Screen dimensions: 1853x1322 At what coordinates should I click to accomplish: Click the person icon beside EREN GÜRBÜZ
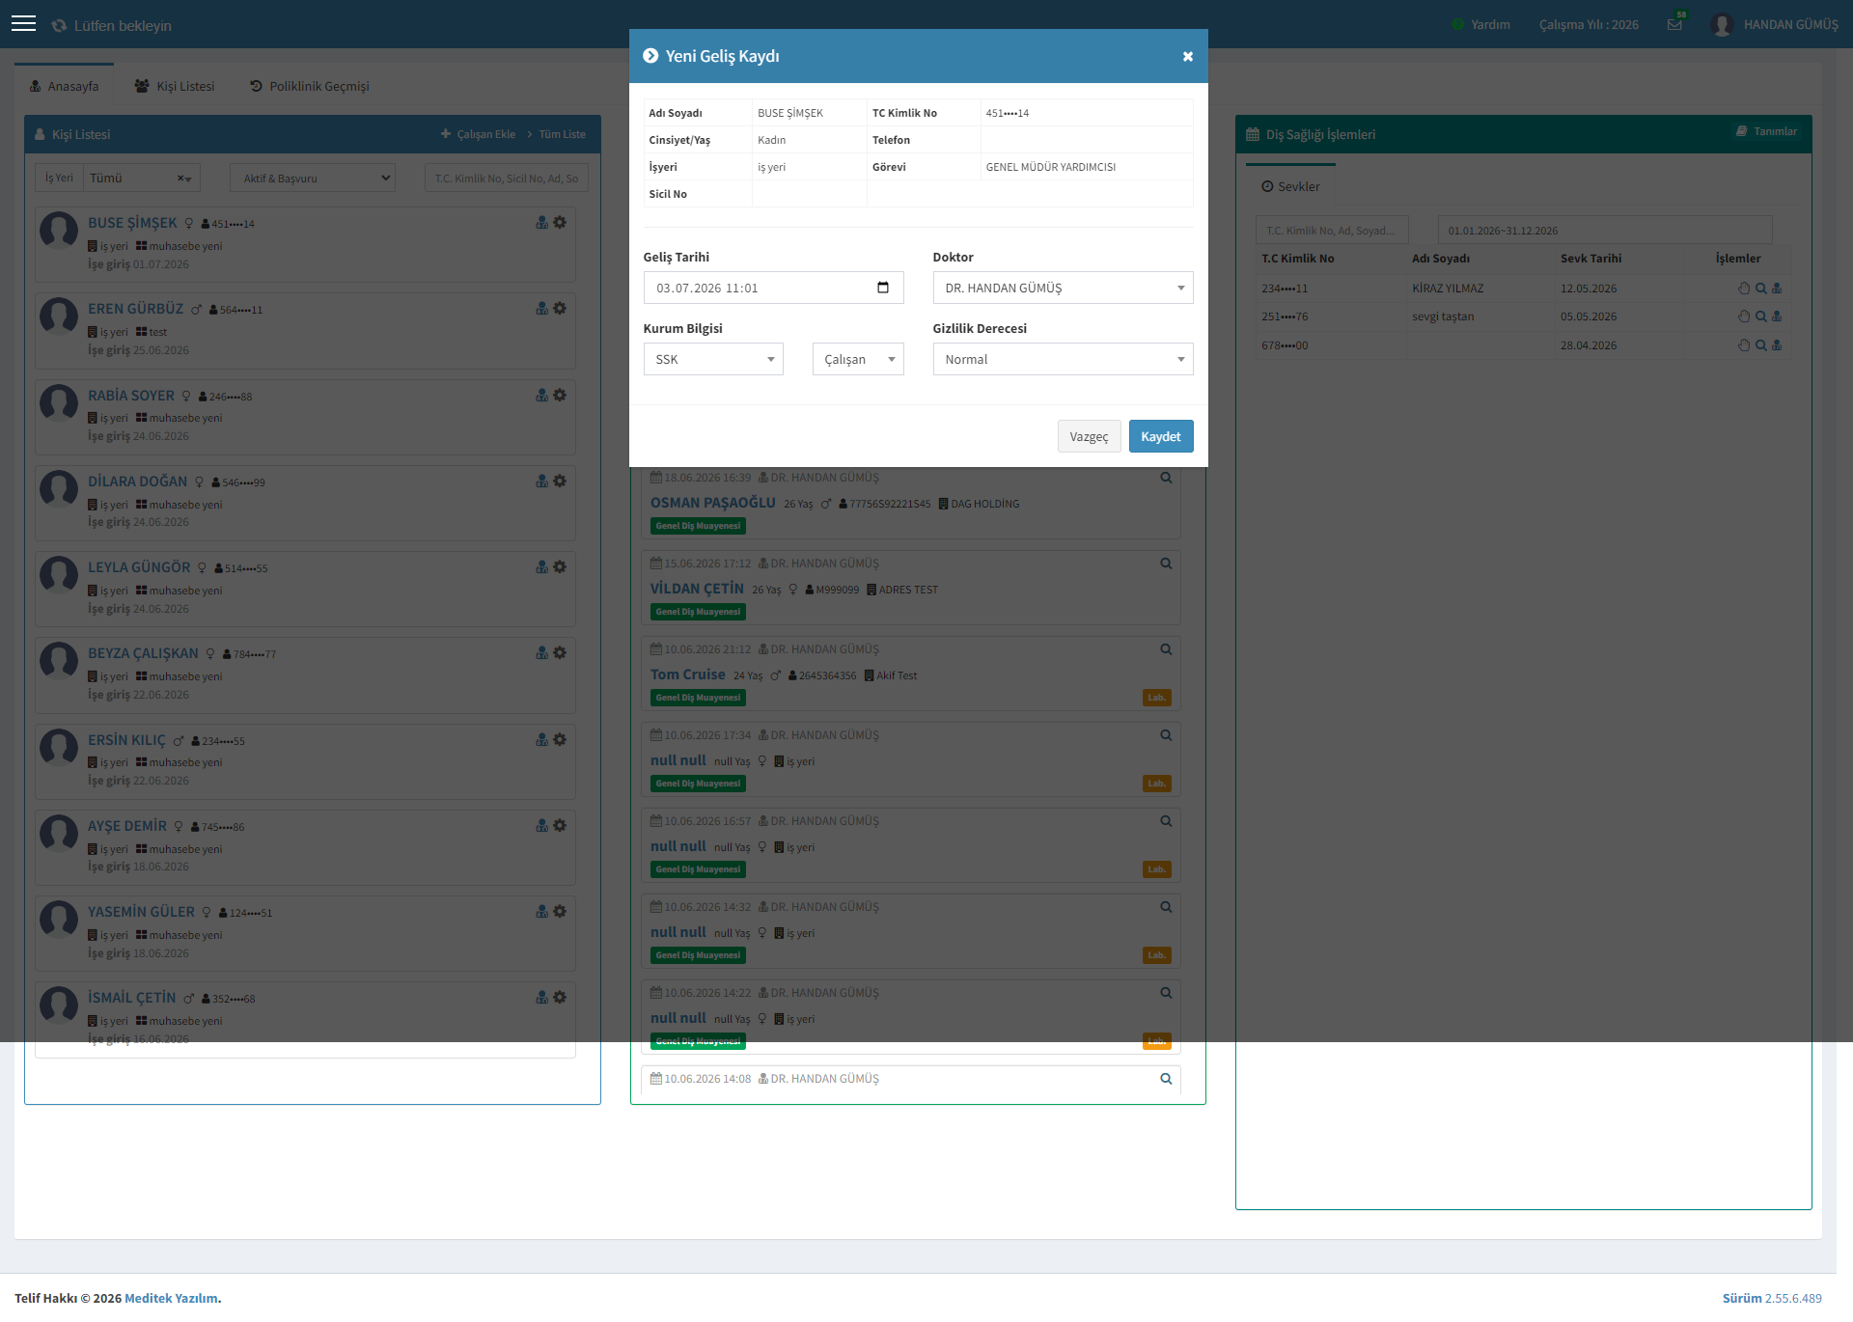pyautogui.click(x=542, y=309)
